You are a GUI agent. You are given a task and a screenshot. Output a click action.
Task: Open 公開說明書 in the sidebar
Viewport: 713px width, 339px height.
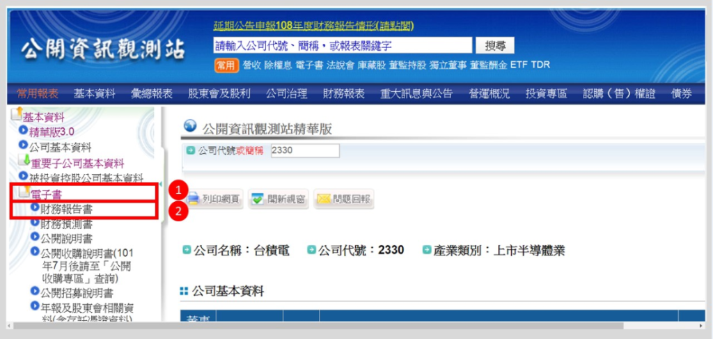66,239
